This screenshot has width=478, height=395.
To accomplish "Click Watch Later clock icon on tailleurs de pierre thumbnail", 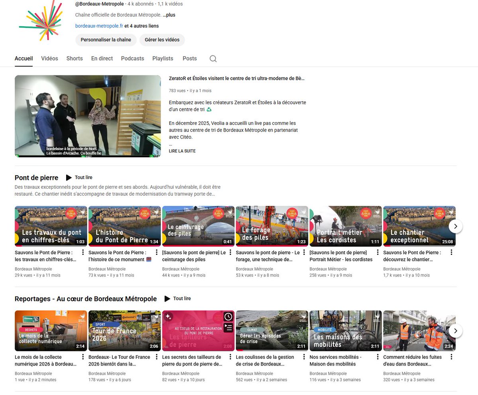I will (228, 317).
